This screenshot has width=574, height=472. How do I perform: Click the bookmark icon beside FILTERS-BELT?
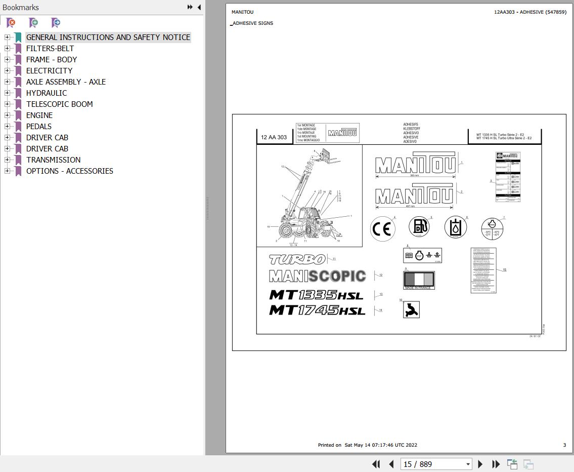tap(18, 49)
